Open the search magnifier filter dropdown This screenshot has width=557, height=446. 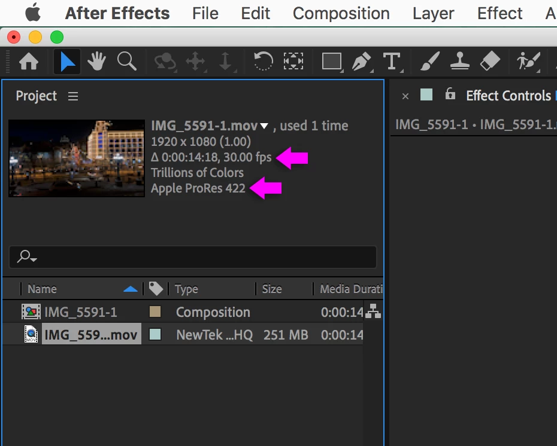point(27,256)
